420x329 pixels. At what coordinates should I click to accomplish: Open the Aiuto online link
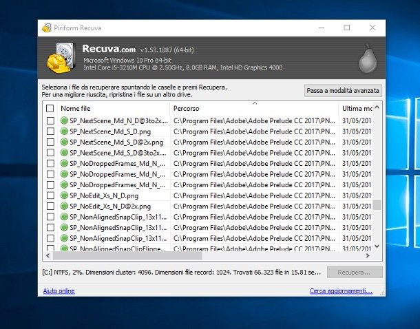(59, 290)
